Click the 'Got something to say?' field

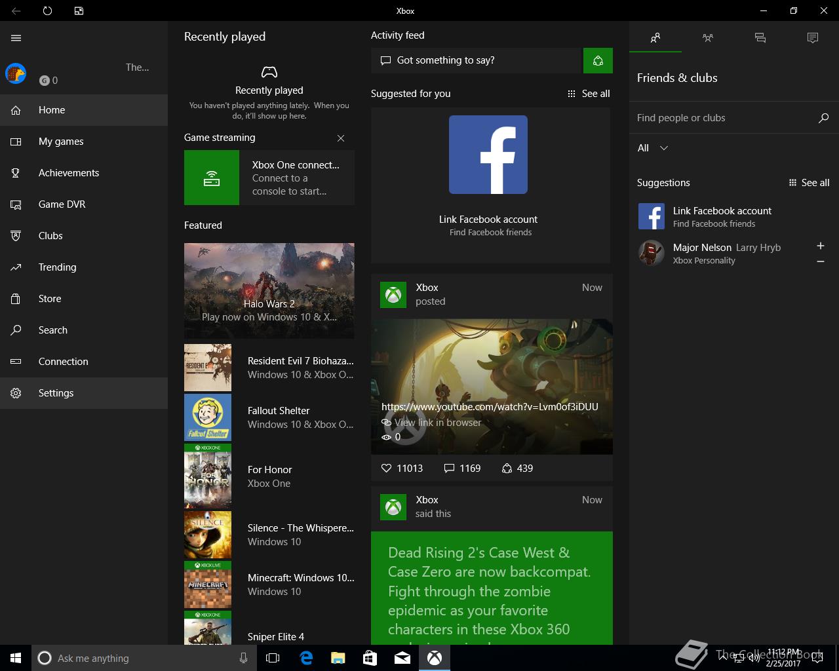pos(477,60)
